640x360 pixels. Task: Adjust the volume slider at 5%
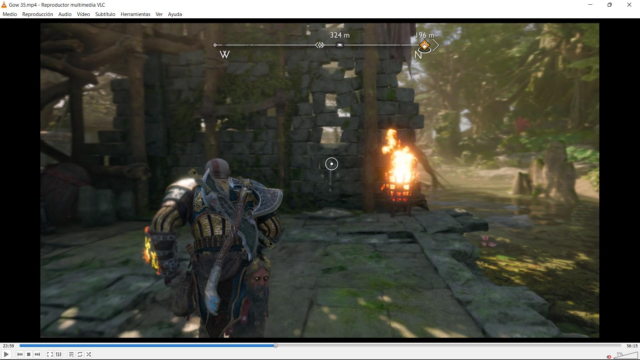[626, 355]
